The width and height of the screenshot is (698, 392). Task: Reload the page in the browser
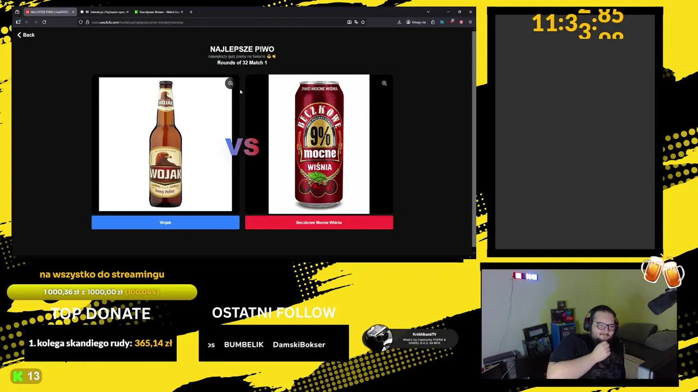[44, 22]
